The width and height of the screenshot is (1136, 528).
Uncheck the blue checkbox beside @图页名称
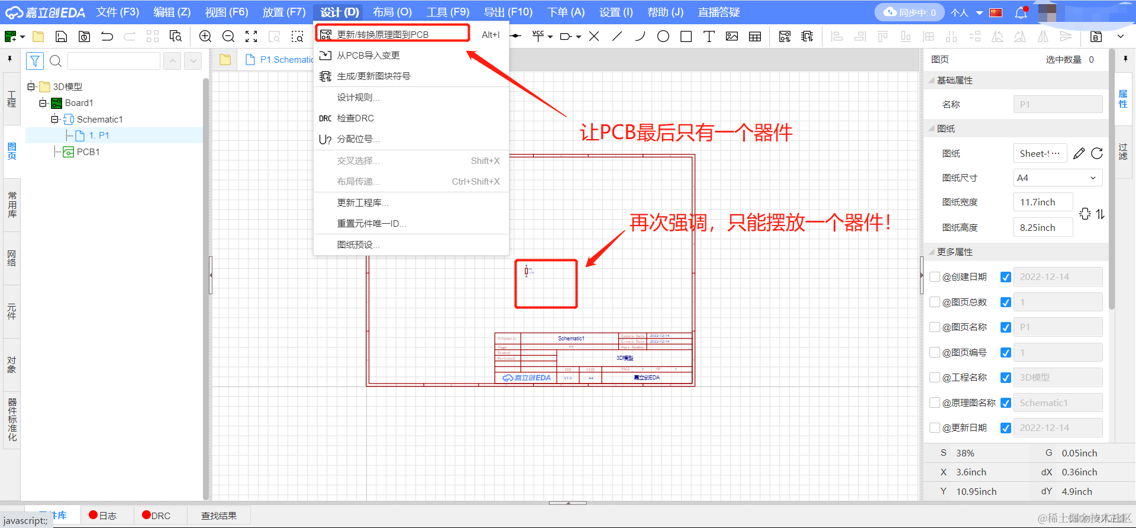point(1005,327)
